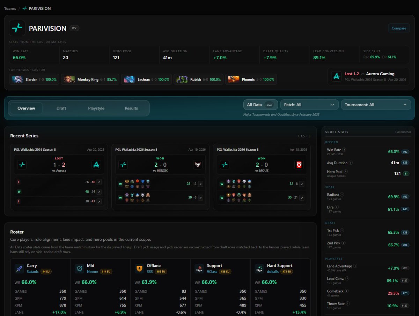This screenshot has width=419, height=316.
Task: Click the #14 EU rank badge
Action: (x=106, y=271)
